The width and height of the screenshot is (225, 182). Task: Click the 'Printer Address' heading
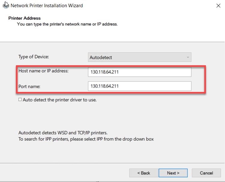pyautogui.click(x=24, y=18)
